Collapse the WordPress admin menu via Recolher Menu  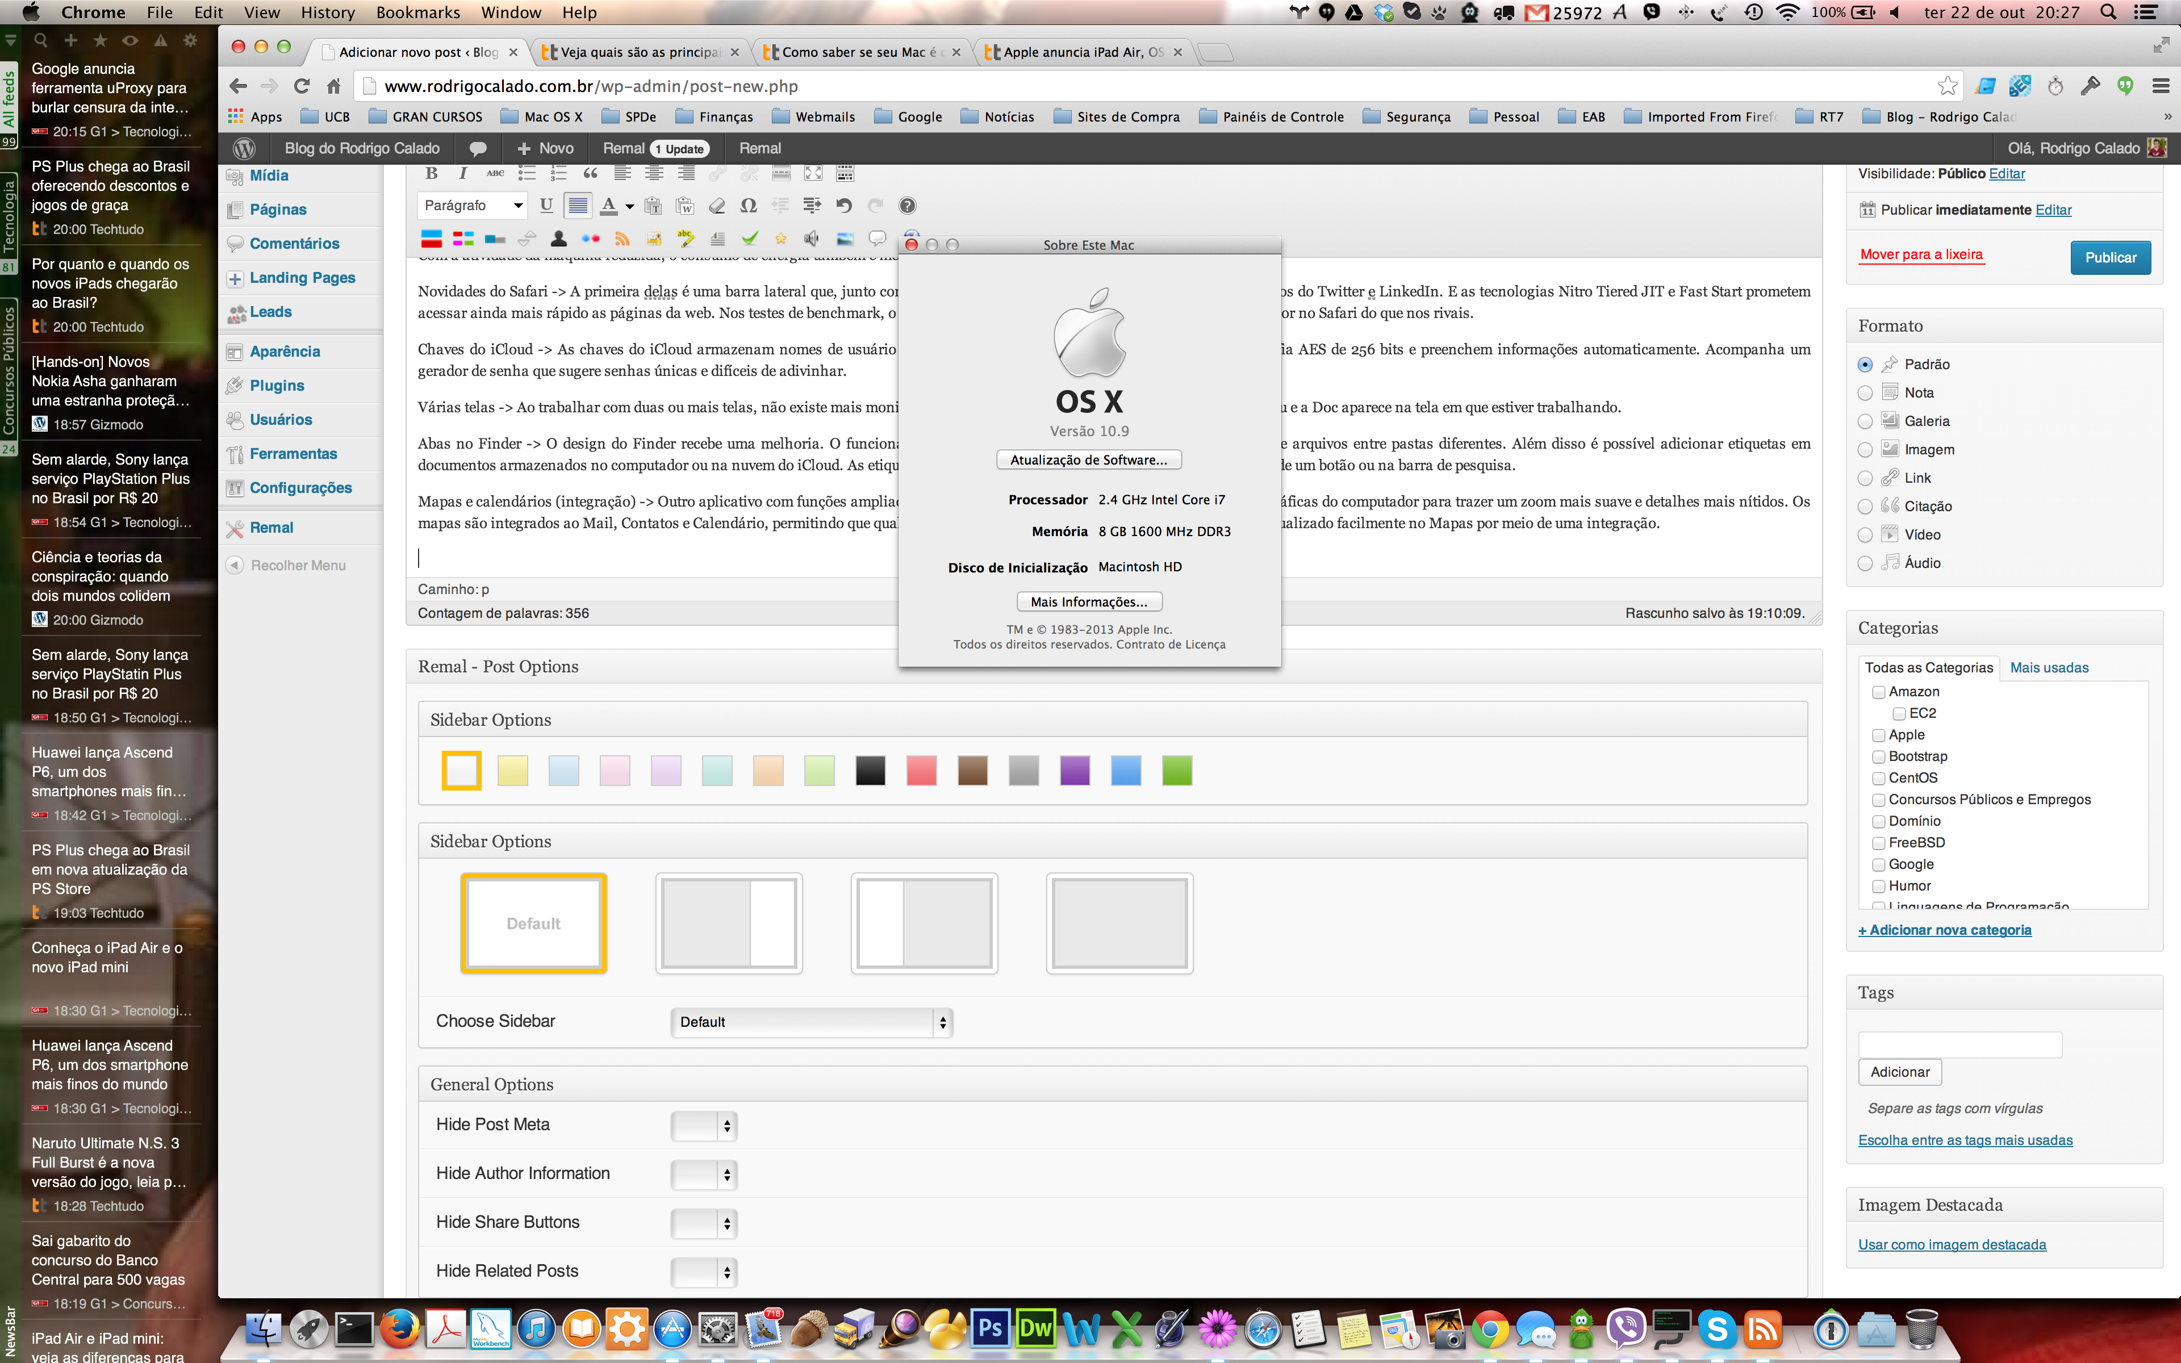287,565
